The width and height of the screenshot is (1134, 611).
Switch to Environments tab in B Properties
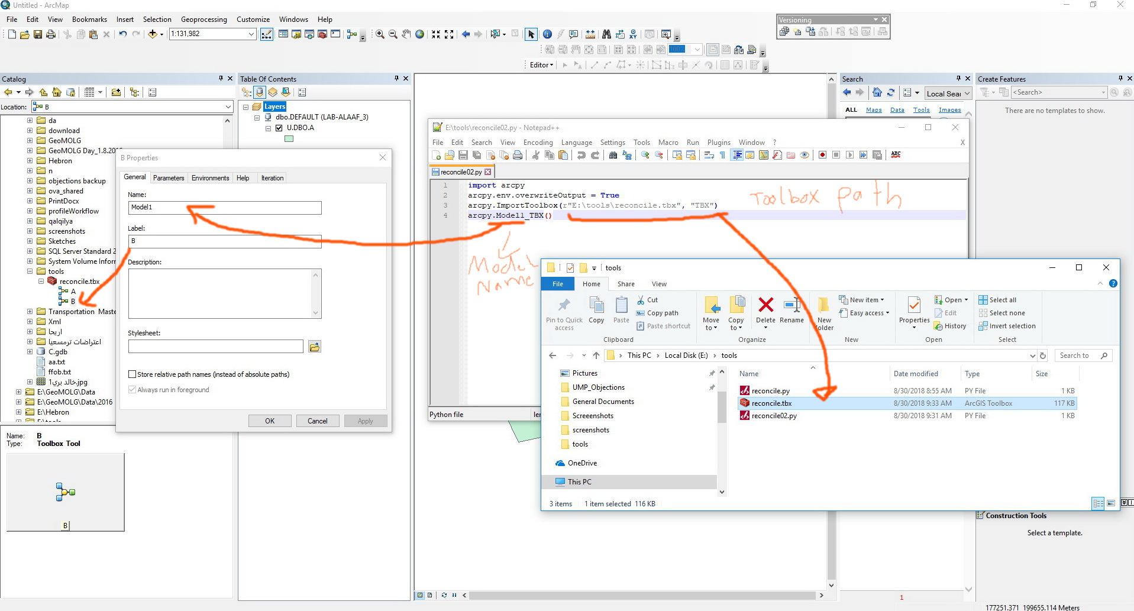[x=210, y=178]
